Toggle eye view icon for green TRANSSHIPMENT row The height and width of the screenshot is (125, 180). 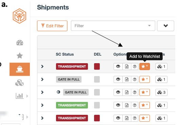coord(118,105)
